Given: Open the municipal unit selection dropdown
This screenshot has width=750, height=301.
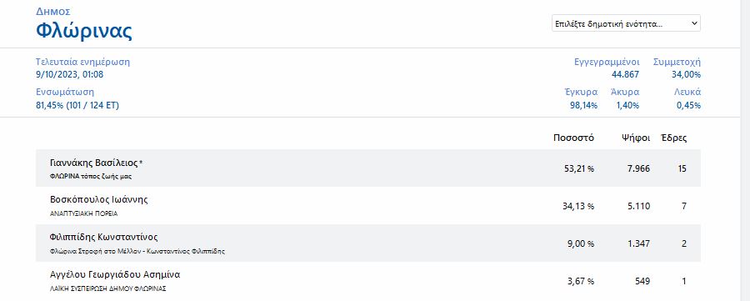Looking at the screenshot, I should click(626, 23).
